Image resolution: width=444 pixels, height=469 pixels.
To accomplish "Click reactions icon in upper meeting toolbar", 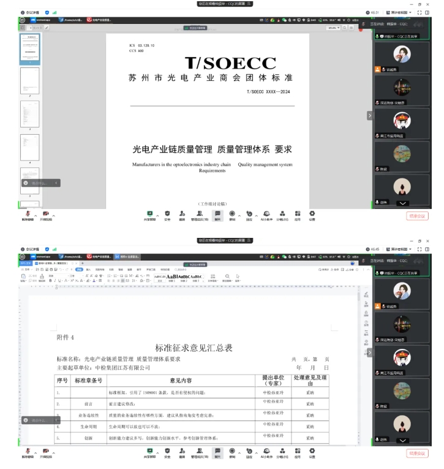I will coord(249,213).
